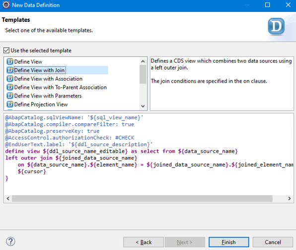Cancel the New Data Definition dialog
The image size is (296, 250).
(x=273, y=242)
